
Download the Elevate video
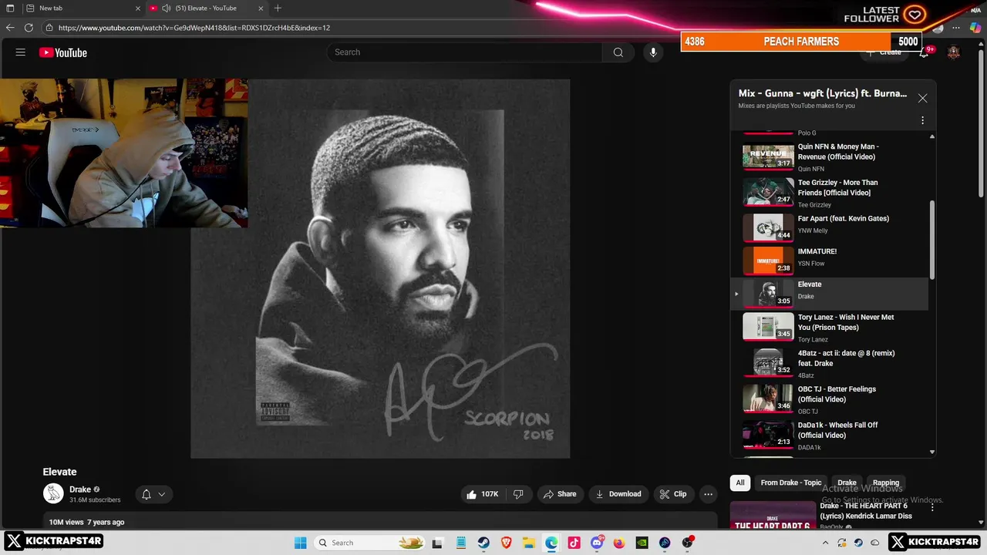pos(618,494)
